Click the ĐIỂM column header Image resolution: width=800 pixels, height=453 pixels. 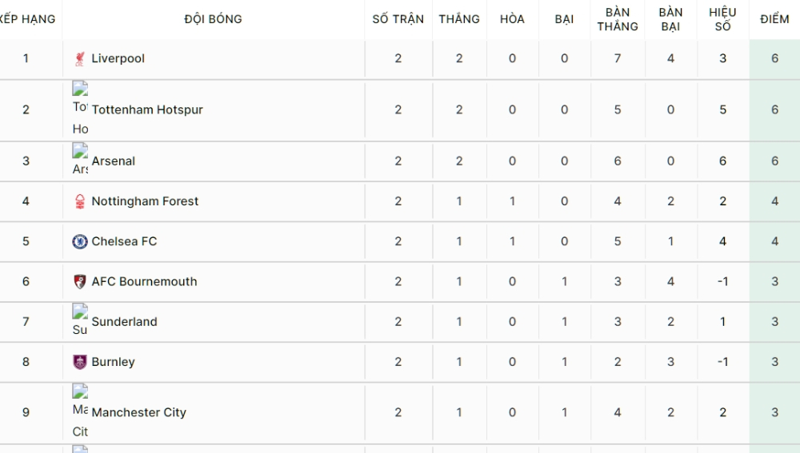click(774, 19)
